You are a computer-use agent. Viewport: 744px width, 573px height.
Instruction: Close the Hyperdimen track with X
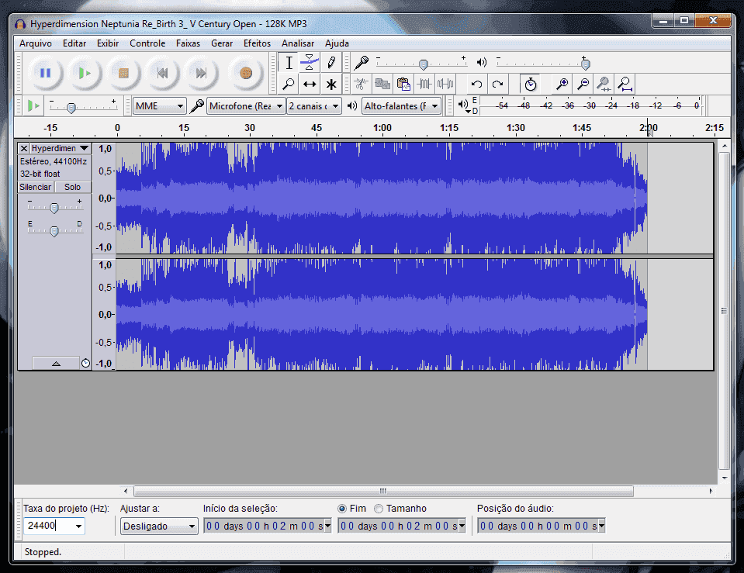tap(24, 148)
